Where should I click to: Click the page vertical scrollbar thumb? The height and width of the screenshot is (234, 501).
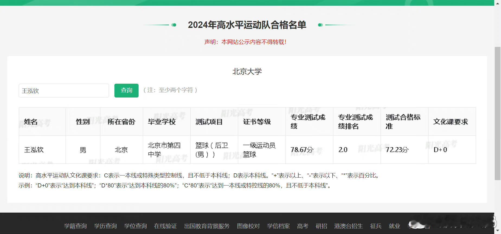[x=497, y=113]
